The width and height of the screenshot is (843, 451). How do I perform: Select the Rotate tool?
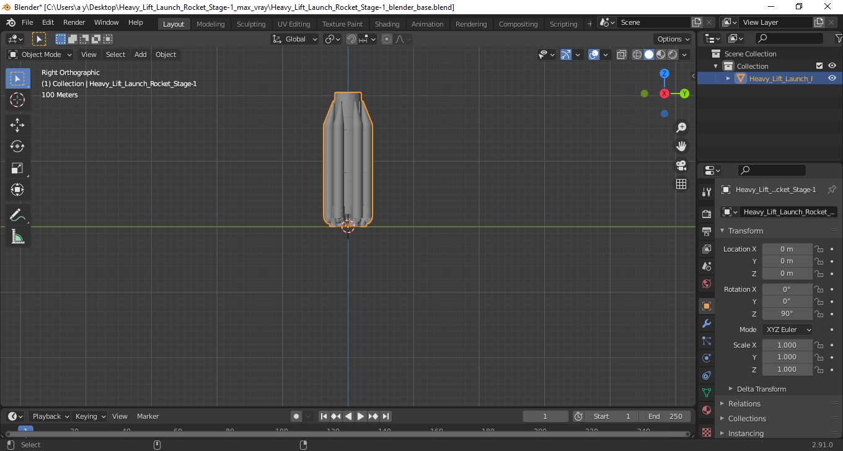click(x=17, y=147)
